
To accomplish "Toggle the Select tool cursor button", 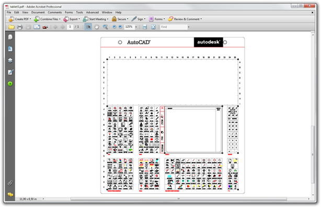I will [x=88, y=27].
